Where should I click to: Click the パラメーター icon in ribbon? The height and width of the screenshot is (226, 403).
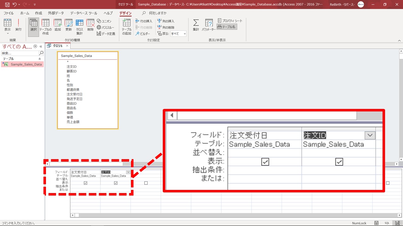tap(209, 25)
